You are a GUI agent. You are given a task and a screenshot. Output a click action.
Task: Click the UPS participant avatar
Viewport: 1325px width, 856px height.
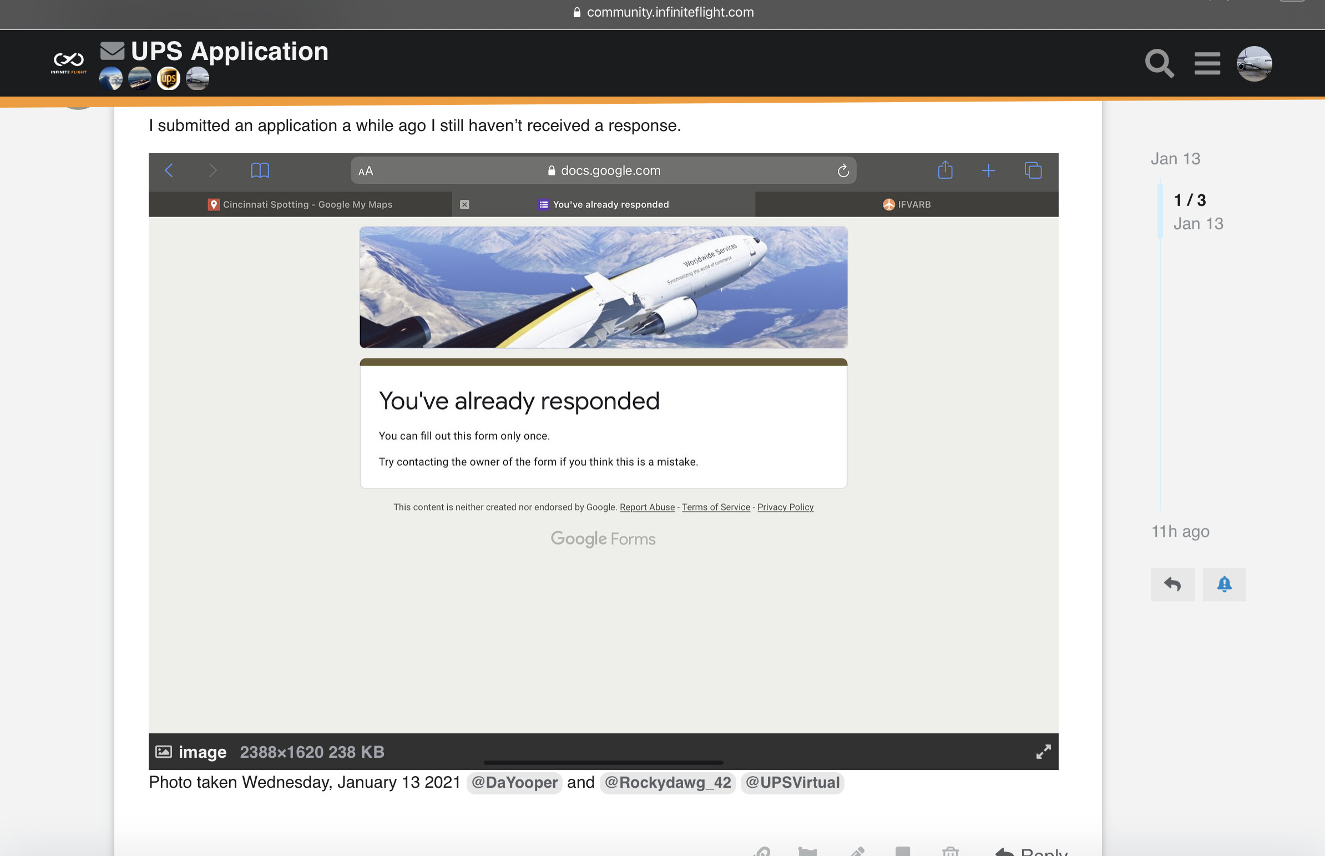[168, 78]
